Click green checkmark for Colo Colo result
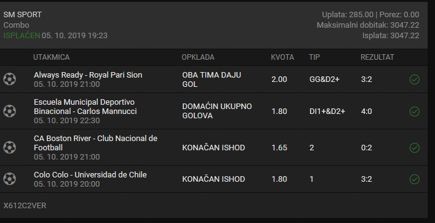This screenshot has width=435, height=223. (x=415, y=179)
